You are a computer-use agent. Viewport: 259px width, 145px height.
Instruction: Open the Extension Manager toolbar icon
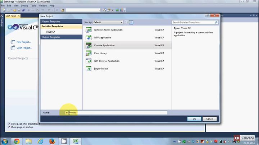coord(121,10)
